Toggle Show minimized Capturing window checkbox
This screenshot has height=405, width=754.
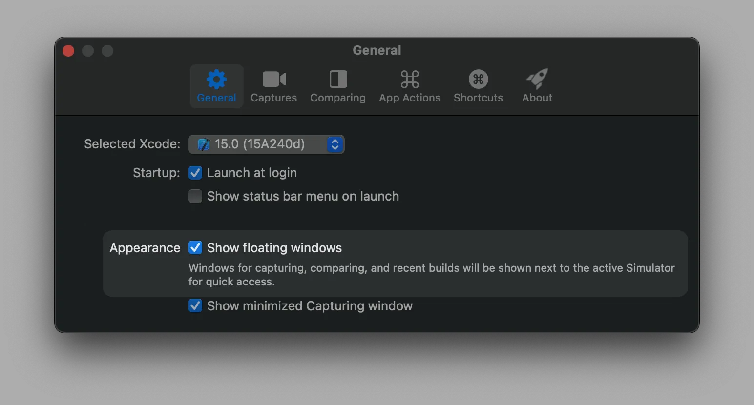(195, 306)
